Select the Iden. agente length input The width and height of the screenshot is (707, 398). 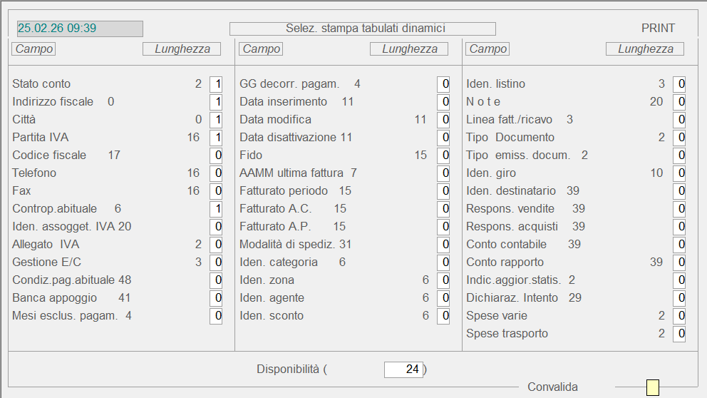point(443,298)
